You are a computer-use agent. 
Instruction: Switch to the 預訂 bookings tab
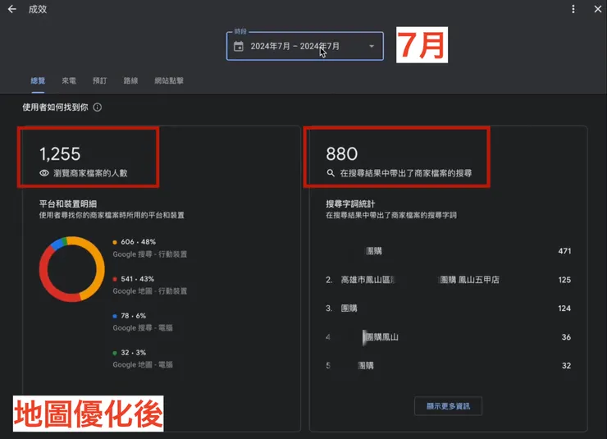point(100,80)
